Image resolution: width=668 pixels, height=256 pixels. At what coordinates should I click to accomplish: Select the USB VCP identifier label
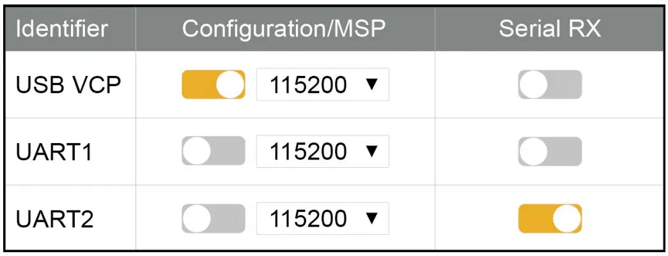click(x=68, y=86)
